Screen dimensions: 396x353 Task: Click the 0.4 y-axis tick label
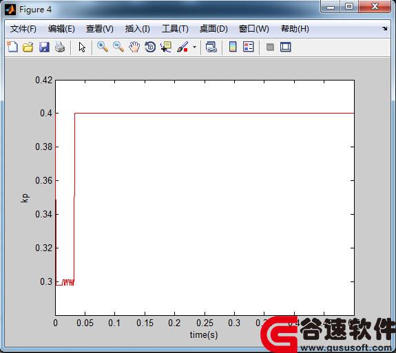pyautogui.click(x=46, y=113)
